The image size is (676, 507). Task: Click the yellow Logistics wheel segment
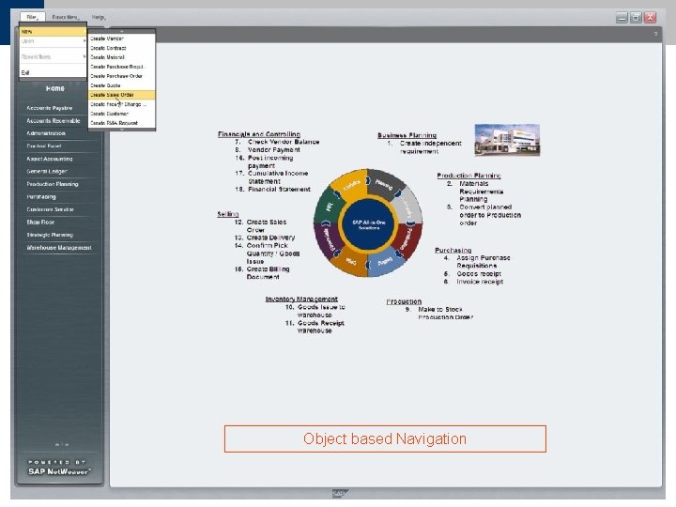pos(349,185)
